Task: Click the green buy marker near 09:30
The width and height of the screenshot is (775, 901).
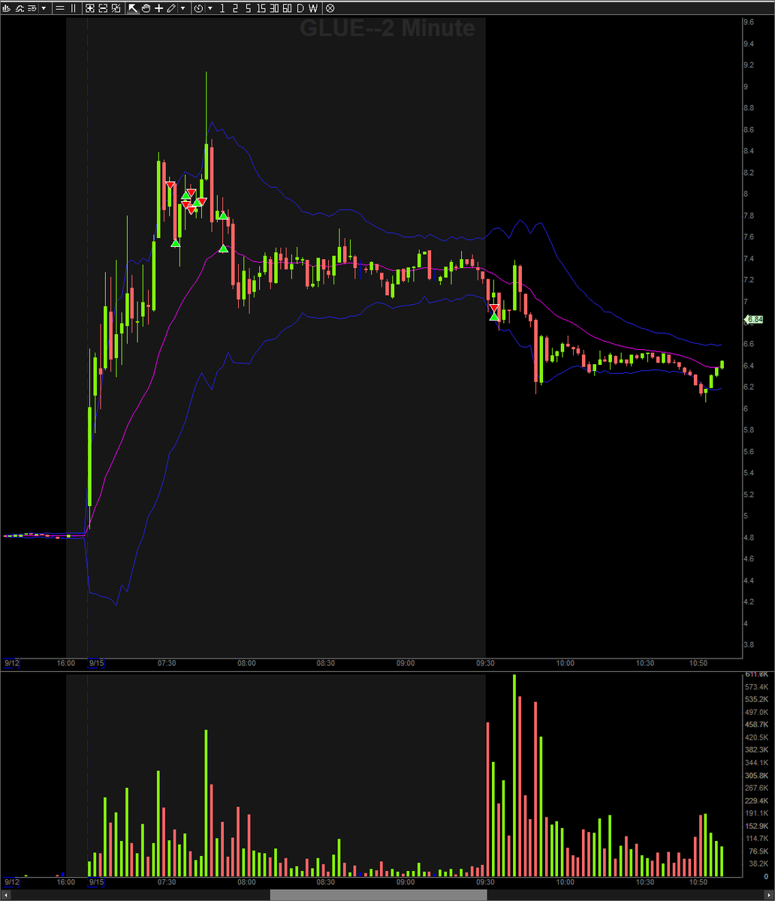Action: (493, 317)
